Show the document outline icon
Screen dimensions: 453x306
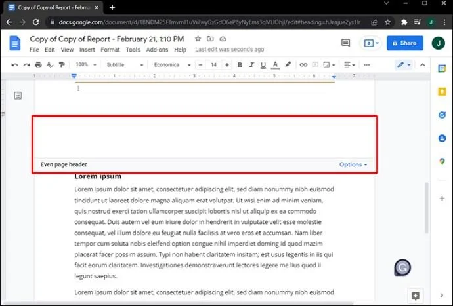18,96
